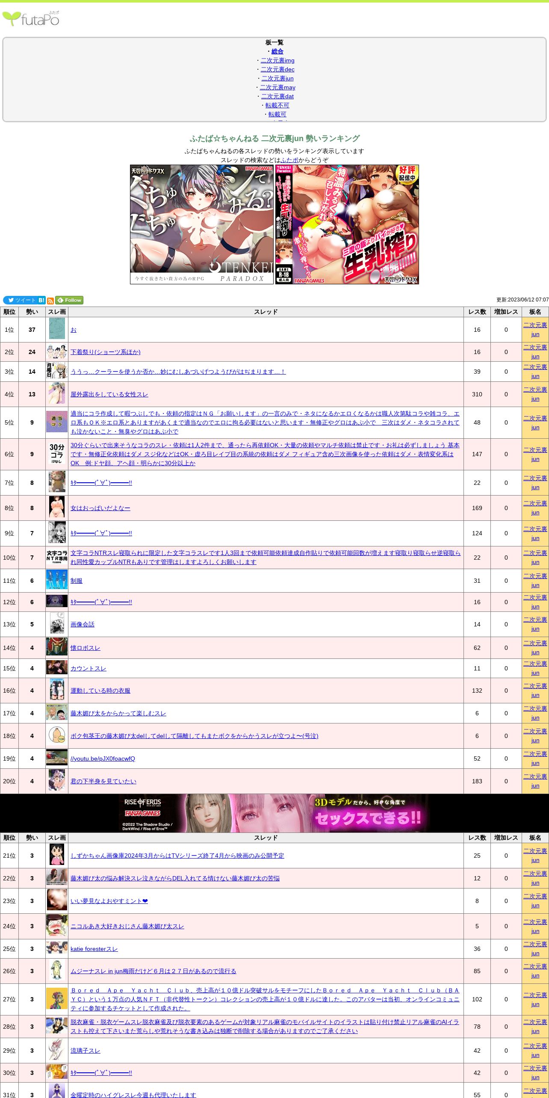This screenshot has width=549, height=1098.
Task: Open the thread 画像会話
Action: click(83, 624)
